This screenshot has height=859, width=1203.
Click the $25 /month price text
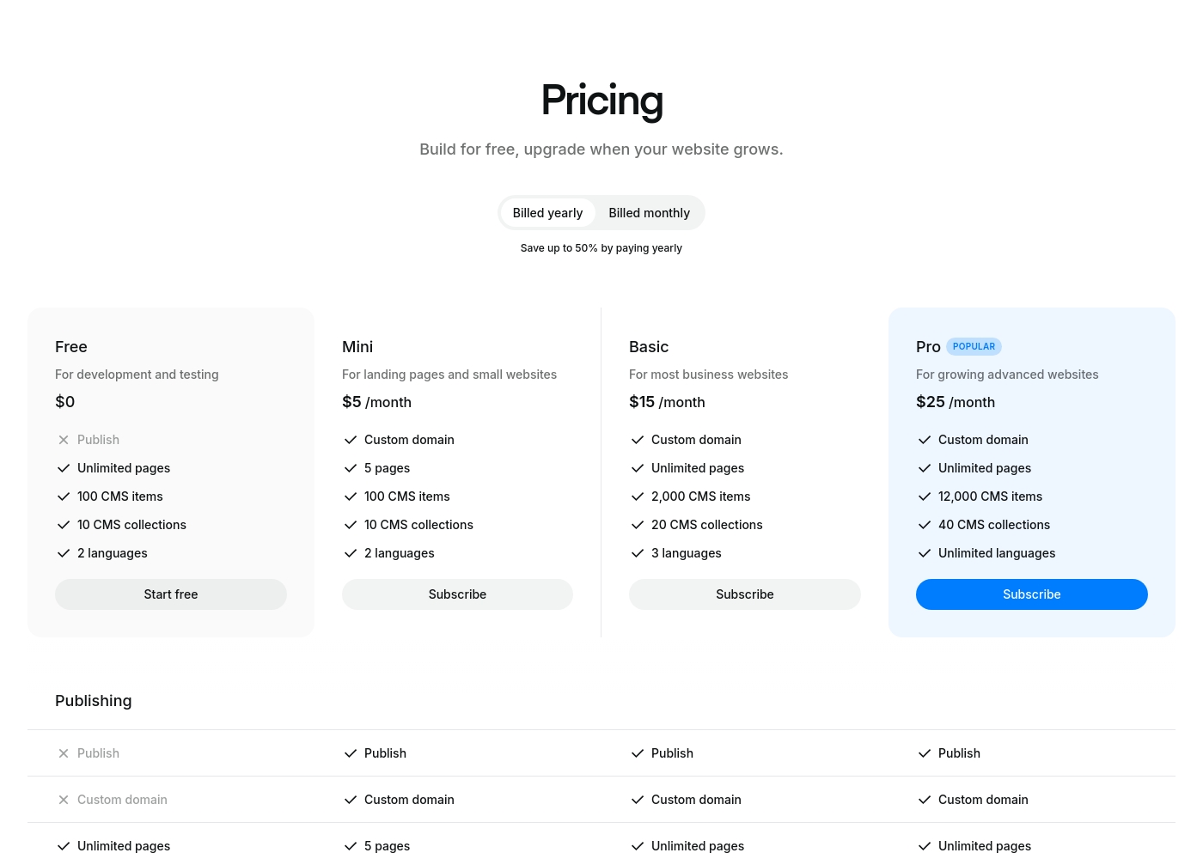[956, 402]
